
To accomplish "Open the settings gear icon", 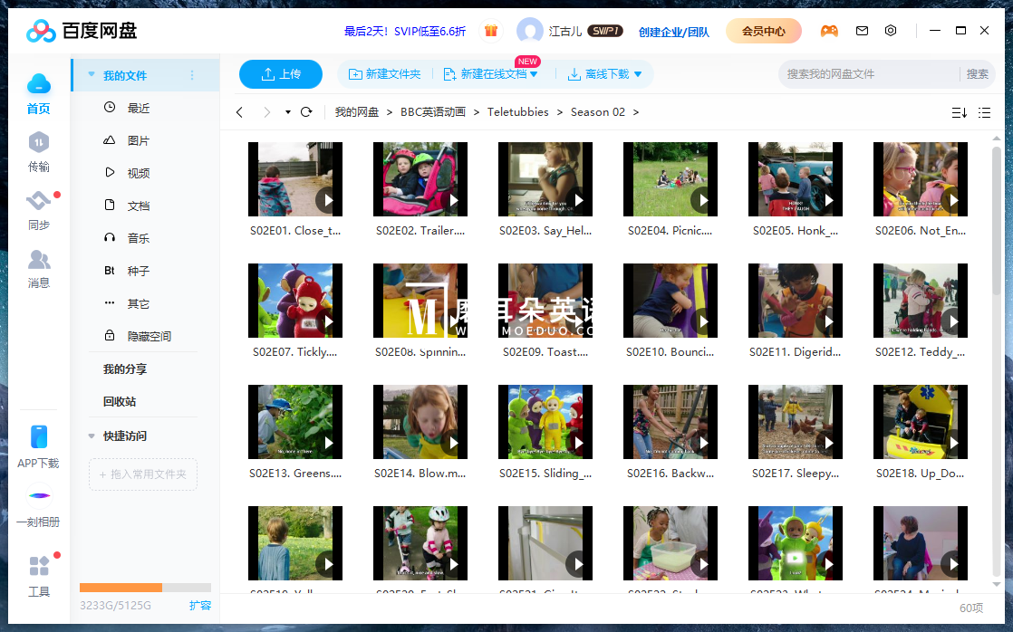I will [890, 30].
